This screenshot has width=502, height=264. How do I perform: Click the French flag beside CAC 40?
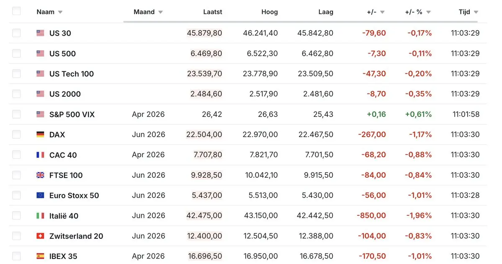pyautogui.click(x=40, y=155)
